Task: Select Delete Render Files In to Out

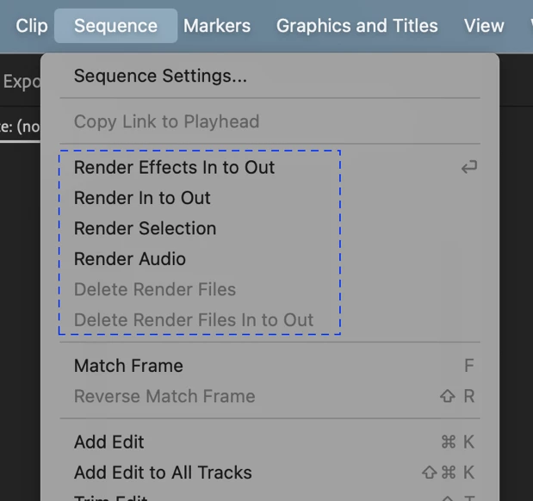Action: [x=270, y=320]
